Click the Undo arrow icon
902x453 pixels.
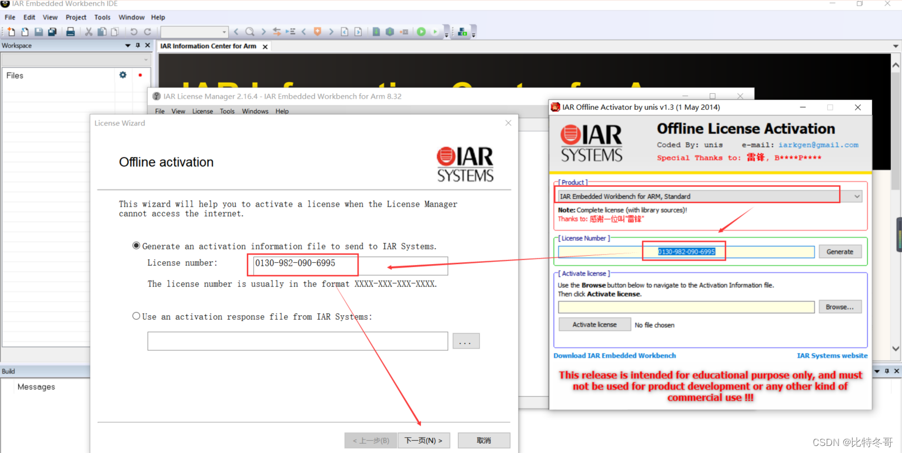pos(133,32)
